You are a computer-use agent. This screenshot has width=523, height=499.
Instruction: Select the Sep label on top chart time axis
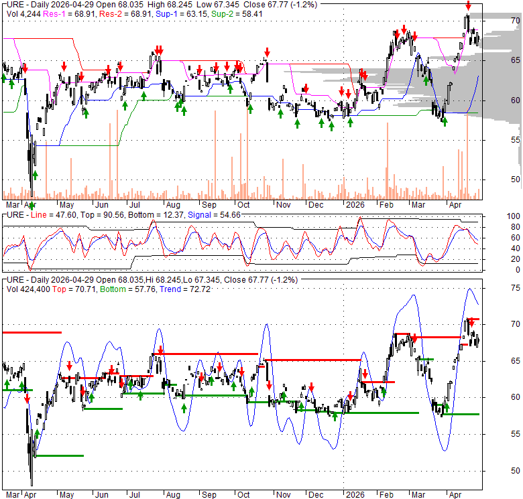click(x=209, y=205)
